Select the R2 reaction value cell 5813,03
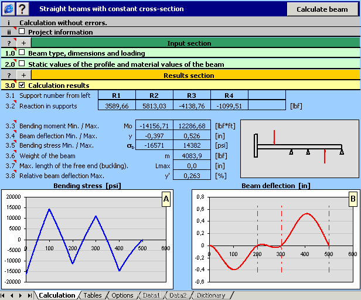 154,106
